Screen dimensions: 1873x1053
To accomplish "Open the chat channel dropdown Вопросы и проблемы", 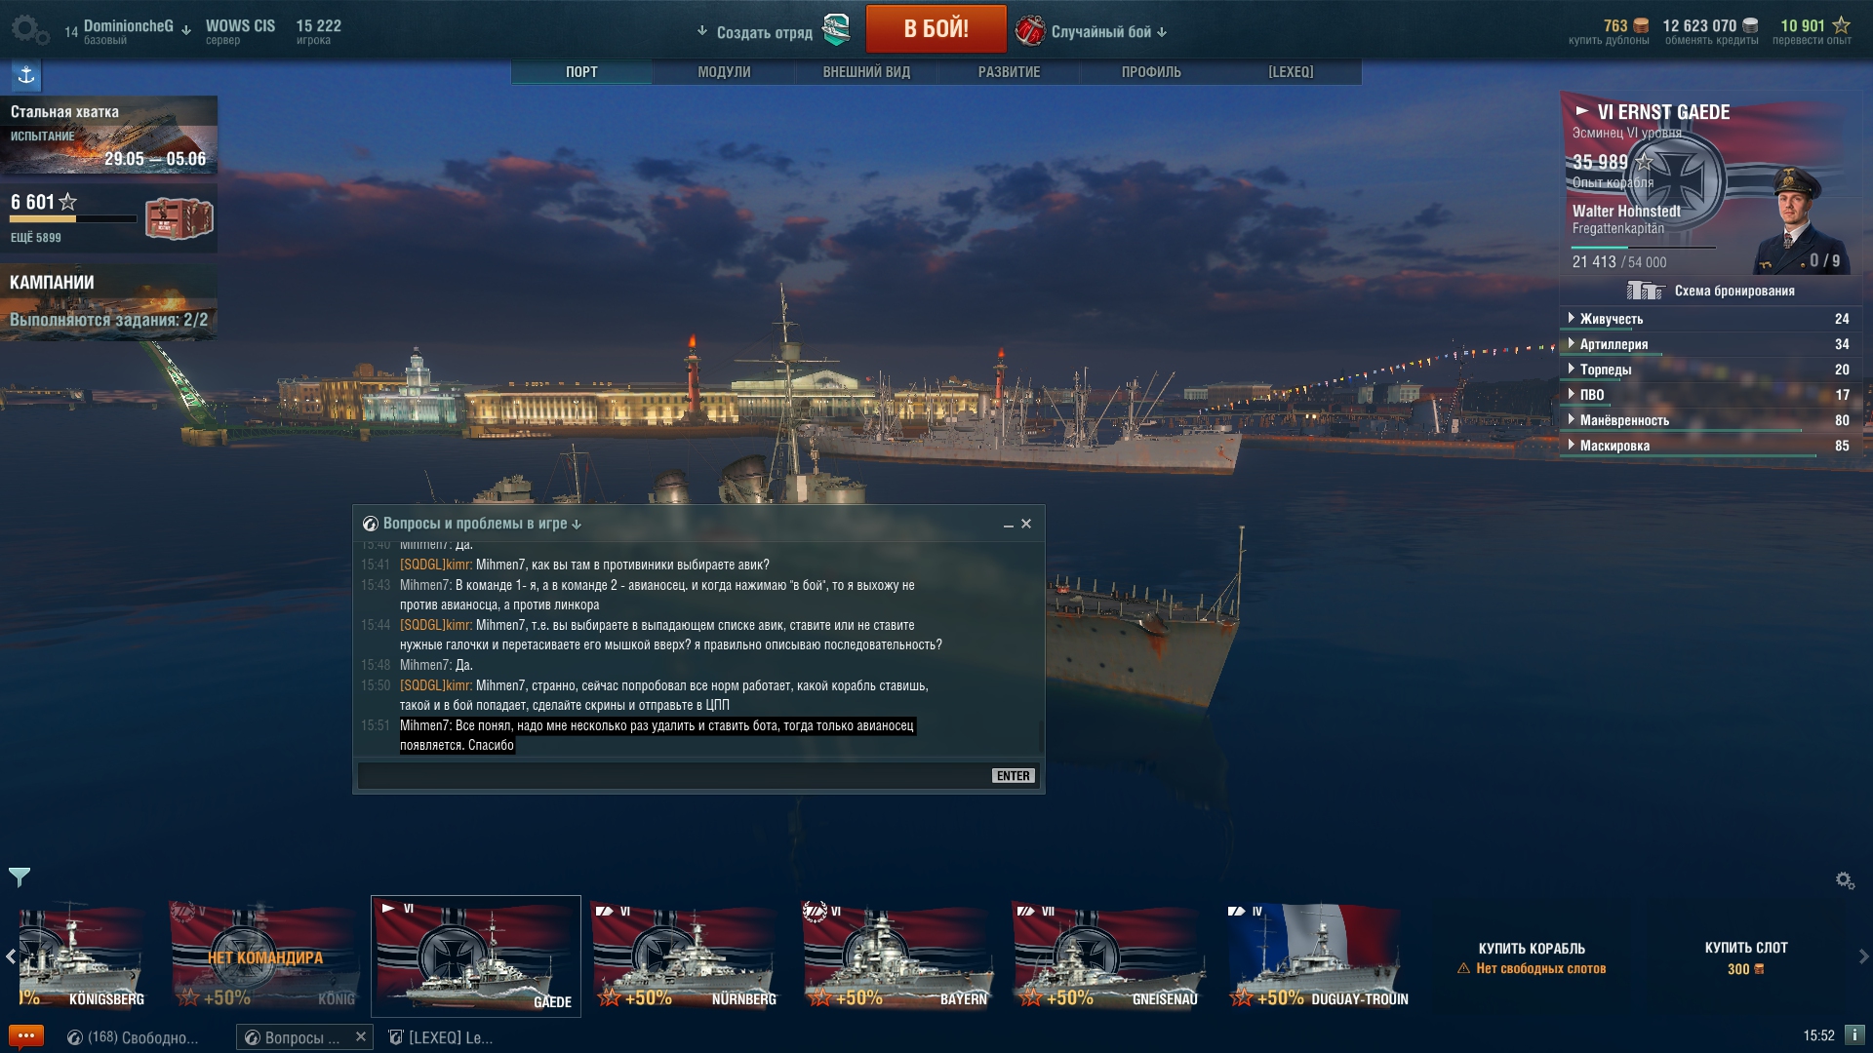I will coord(473,524).
